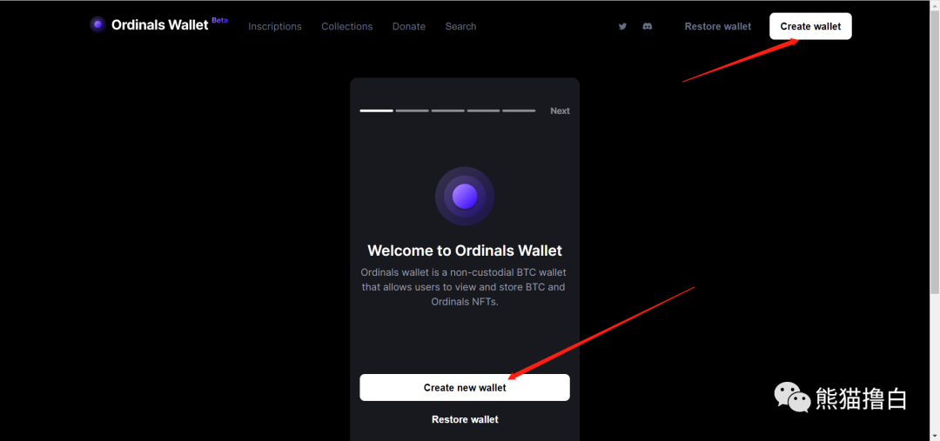
Task: Open the Donate page
Action: coord(409,26)
